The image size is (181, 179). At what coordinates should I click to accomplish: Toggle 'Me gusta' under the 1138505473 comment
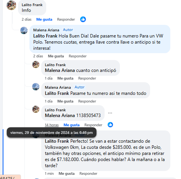coord(71,125)
